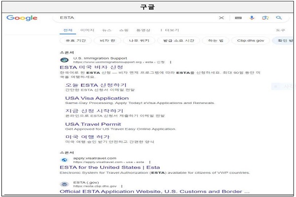Clear the search box with the X icon
The image size is (296, 197).
221,18
